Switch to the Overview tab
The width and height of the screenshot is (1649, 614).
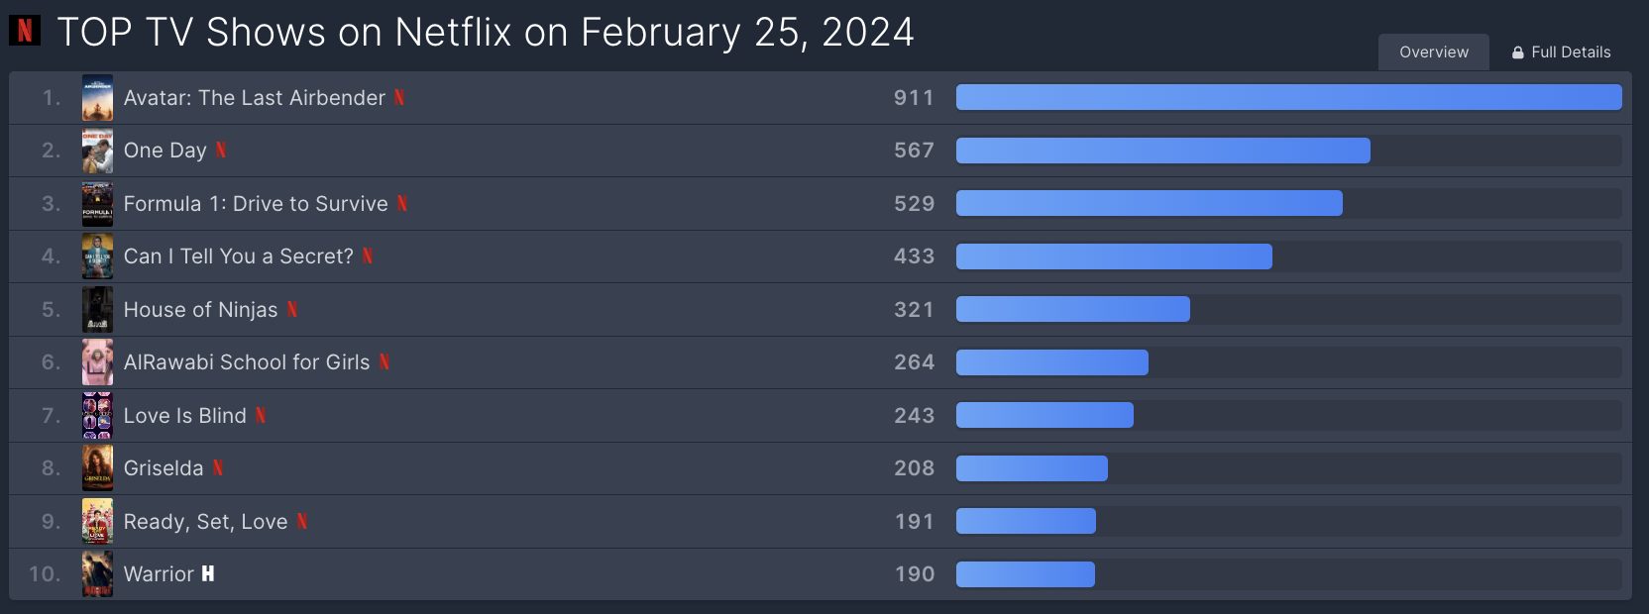(x=1434, y=51)
